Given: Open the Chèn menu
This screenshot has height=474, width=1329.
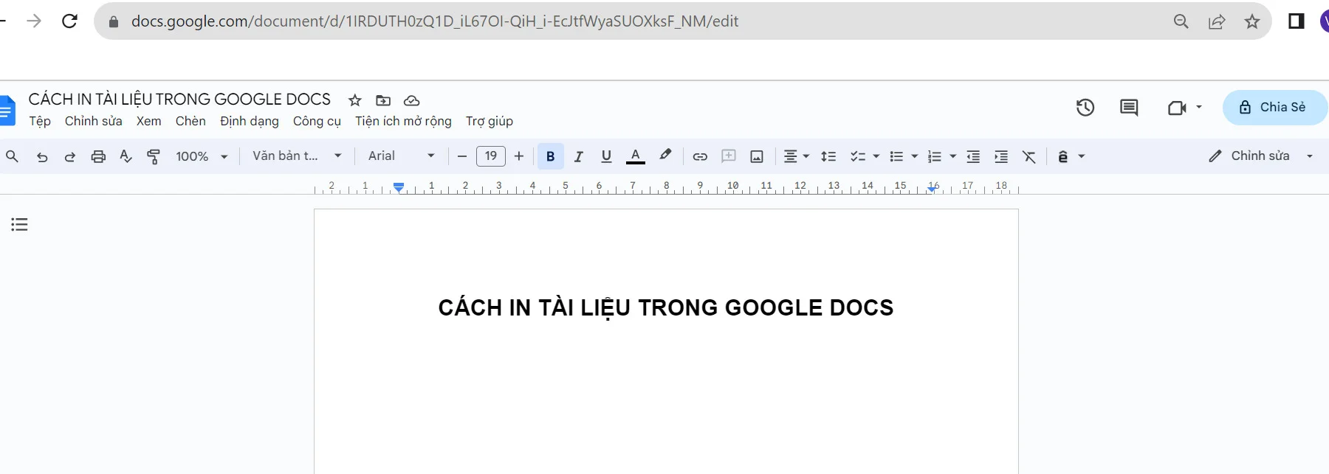Looking at the screenshot, I should 190,121.
